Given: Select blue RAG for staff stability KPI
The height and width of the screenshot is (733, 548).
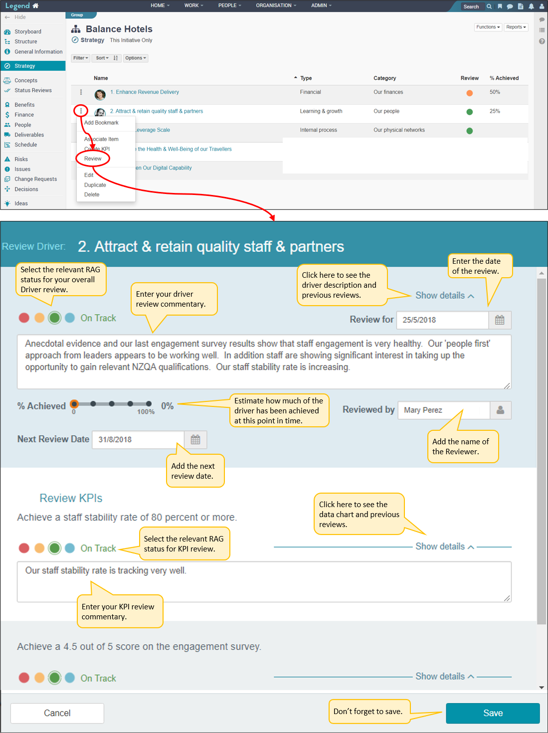Looking at the screenshot, I should tap(70, 548).
